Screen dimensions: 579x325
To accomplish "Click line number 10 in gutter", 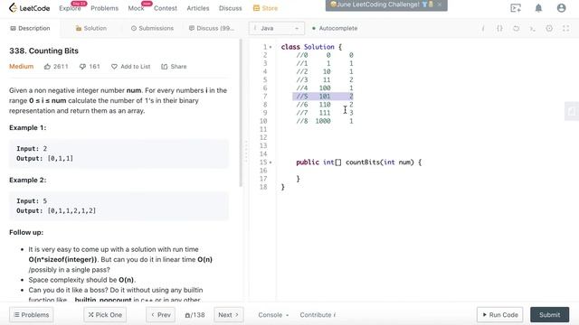I will 263,121.
